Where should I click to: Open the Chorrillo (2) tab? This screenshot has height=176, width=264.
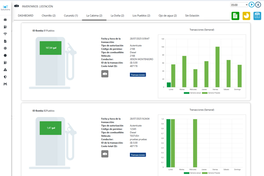point(48,15)
